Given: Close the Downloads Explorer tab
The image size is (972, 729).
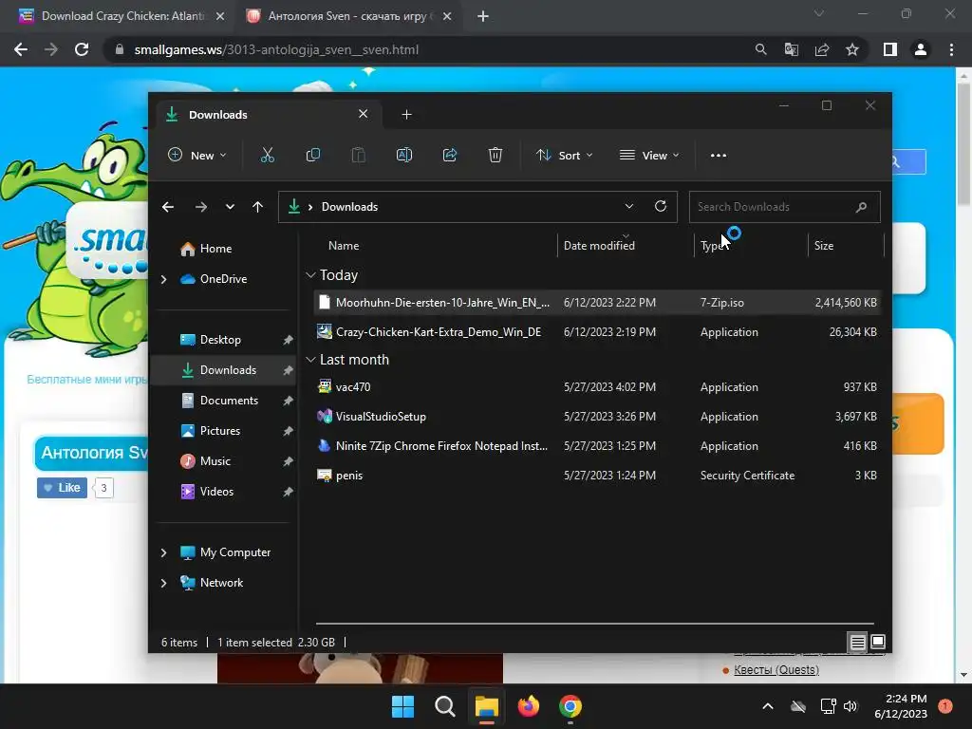Looking at the screenshot, I should click(364, 114).
